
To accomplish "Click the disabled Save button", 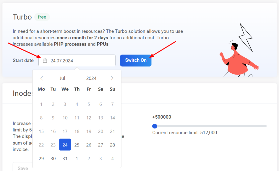I will click(x=23, y=168).
